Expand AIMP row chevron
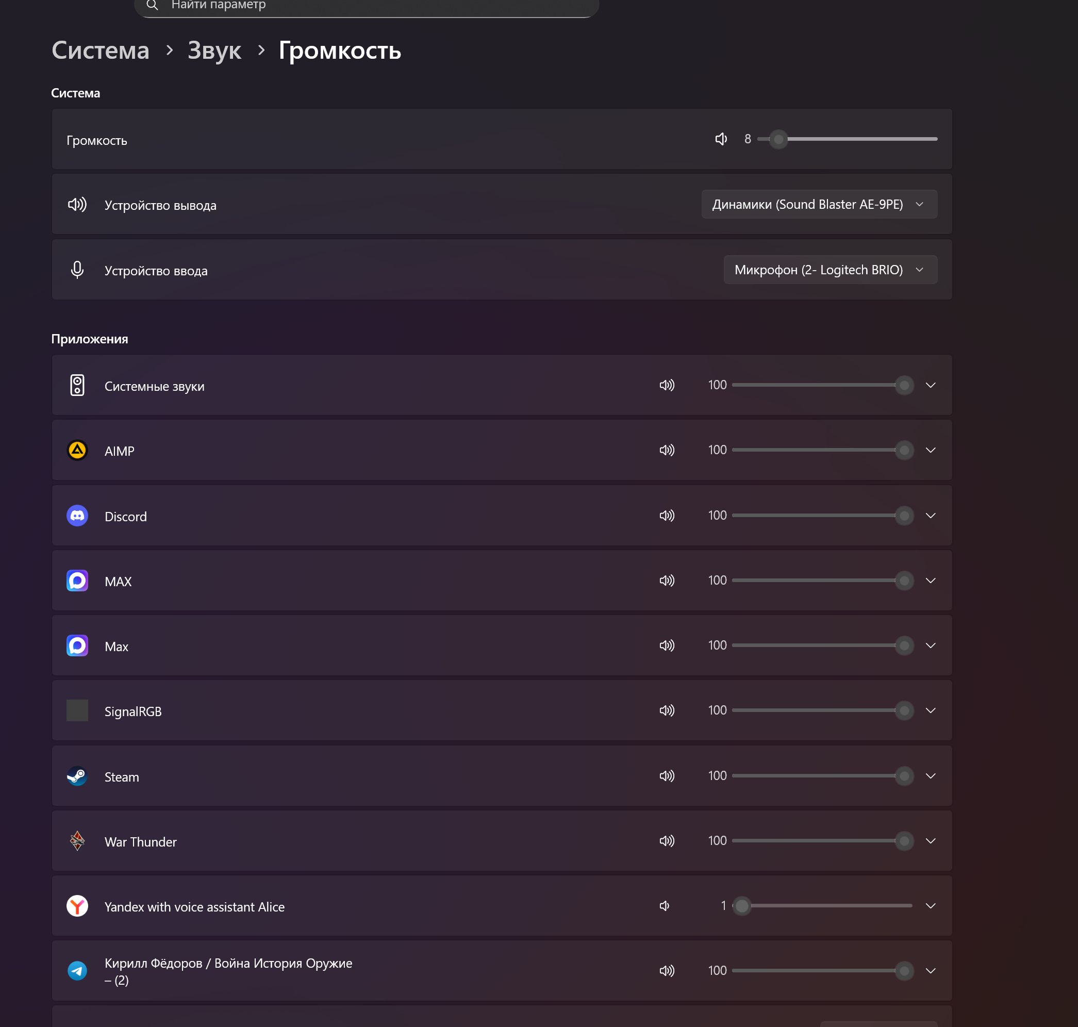This screenshot has height=1027, width=1078. click(x=930, y=450)
